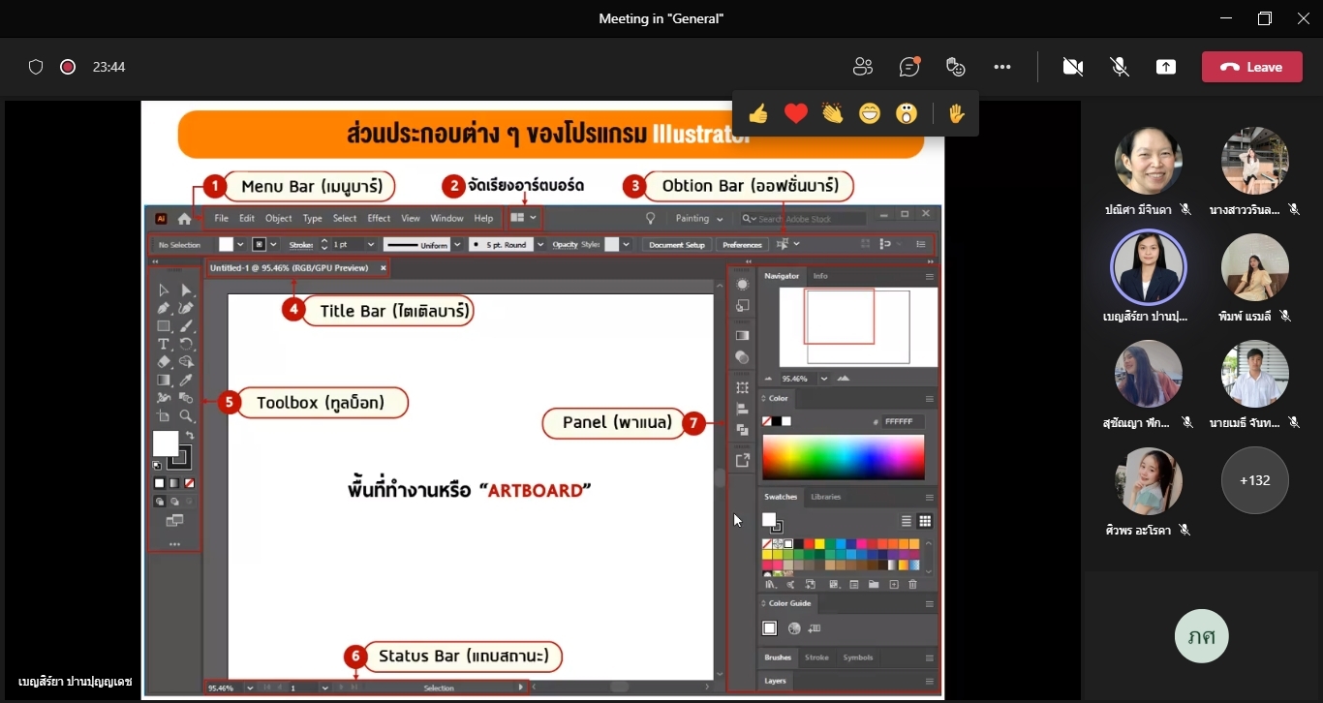Select the Artboard tool in the toolbox

pos(164,416)
